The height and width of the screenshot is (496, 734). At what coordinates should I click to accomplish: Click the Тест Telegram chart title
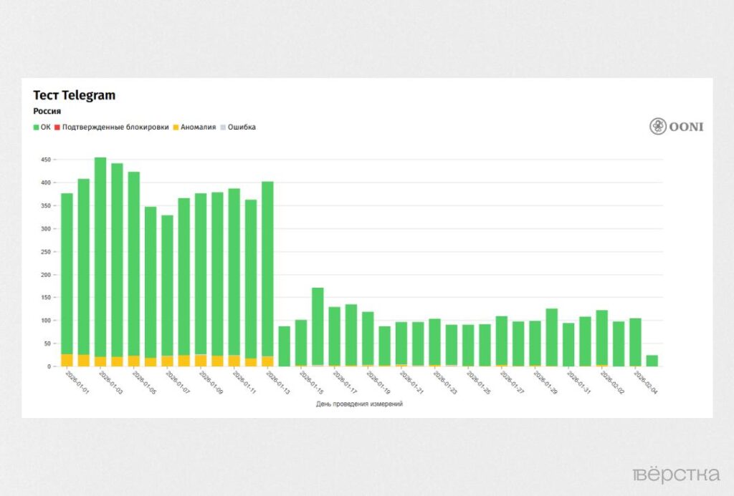tap(74, 95)
